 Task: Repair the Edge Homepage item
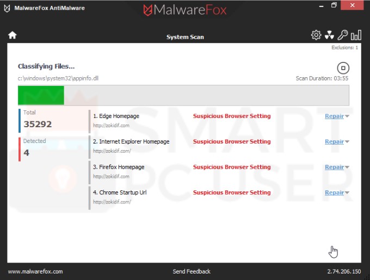click(334, 116)
